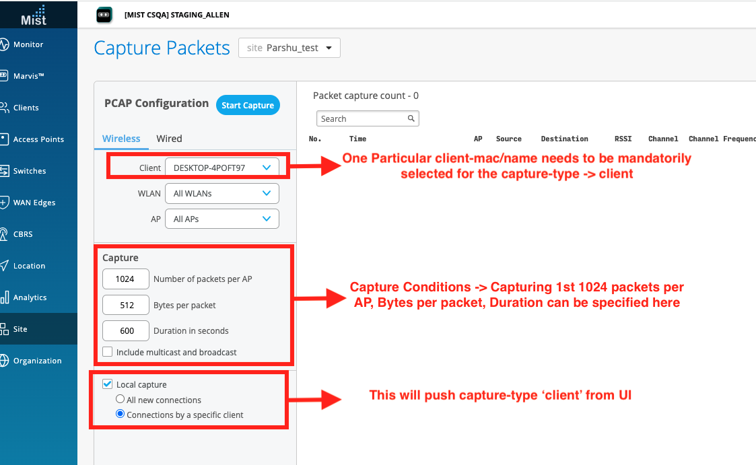Open WAN Edges sidebar icon
Viewport: 756px width, 465px height.
[4, 203]
